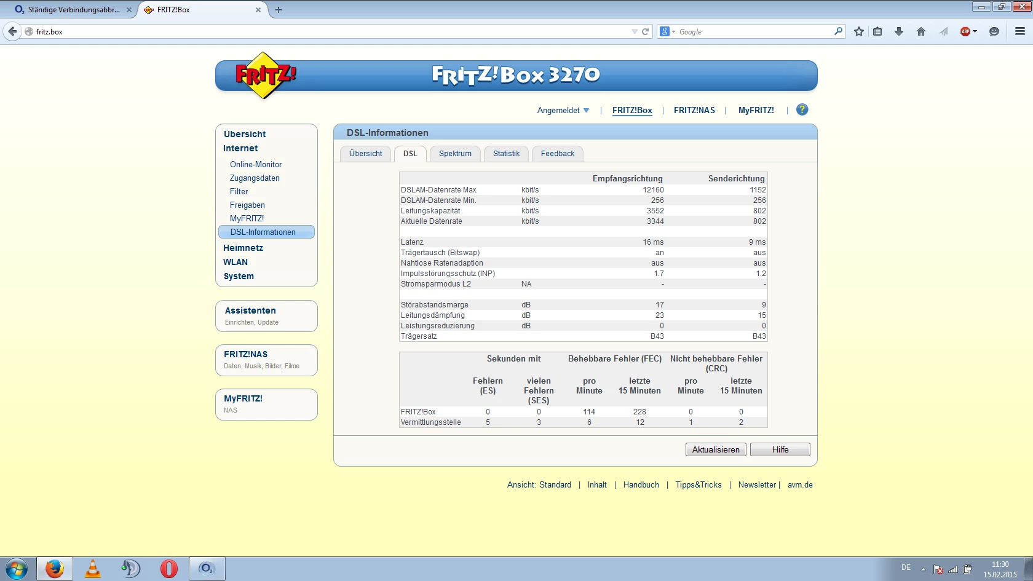Launch VLC media player from taskbar

[93, 569]
